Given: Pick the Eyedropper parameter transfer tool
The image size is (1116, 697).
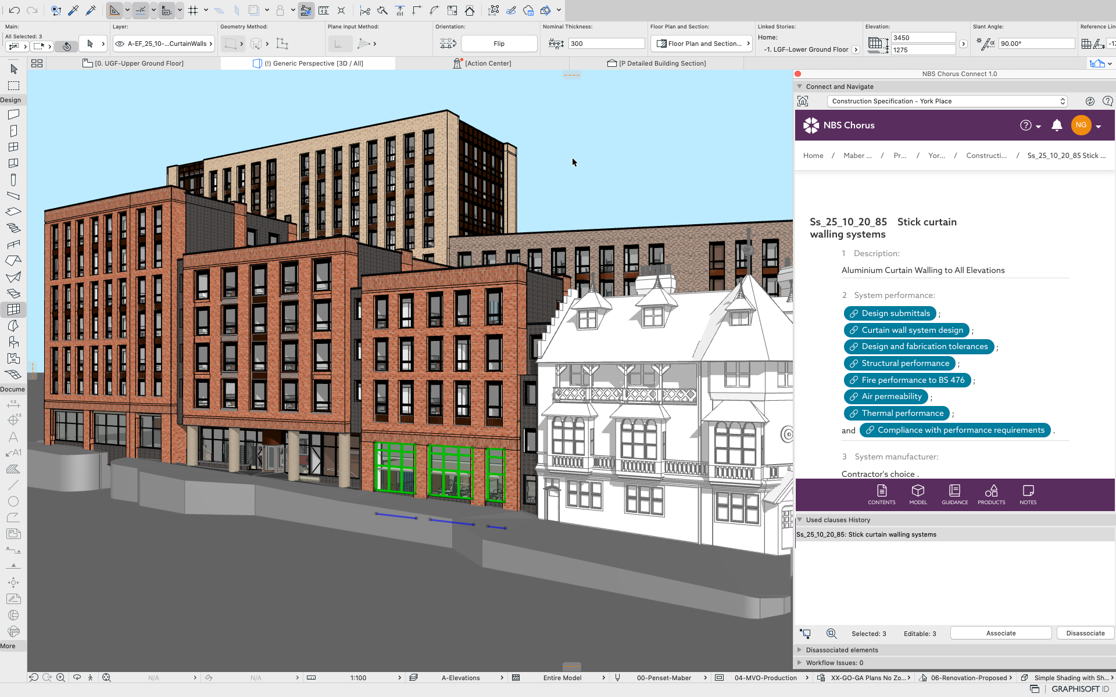Looking at the screenshot, I should pos(73,10).
